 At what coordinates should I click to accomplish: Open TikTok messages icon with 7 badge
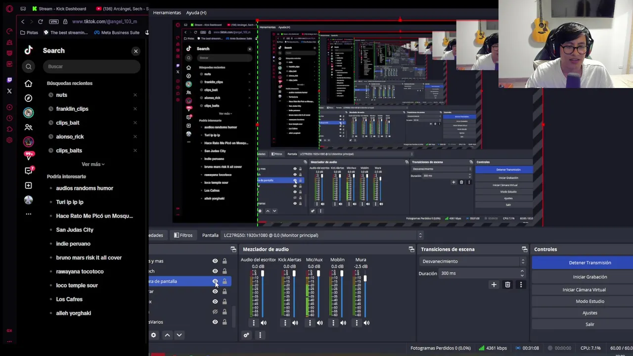click(29, 171)
